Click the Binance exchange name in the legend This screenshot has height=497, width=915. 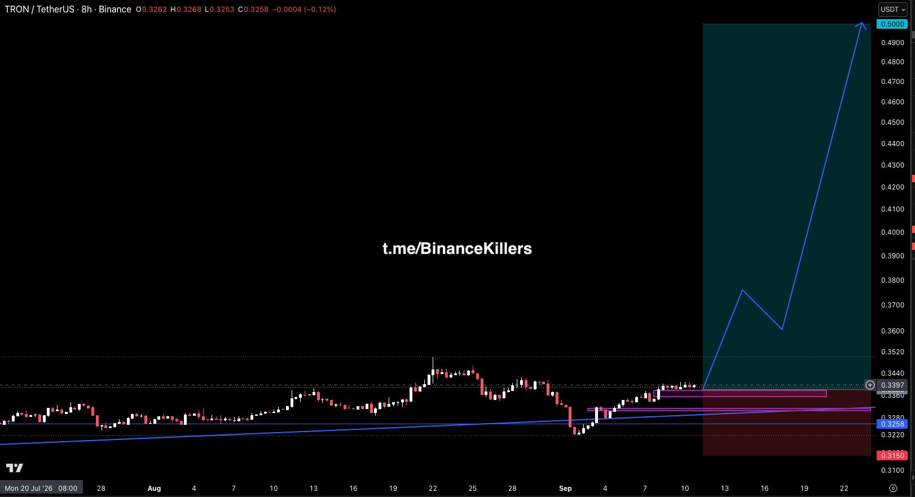[115, 9]
